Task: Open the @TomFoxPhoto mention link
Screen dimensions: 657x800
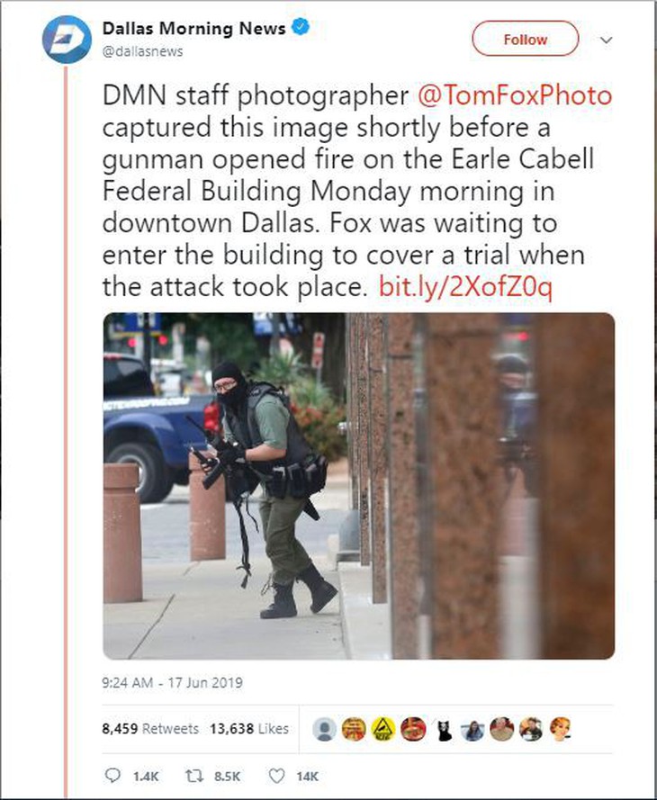Action: (x=515, y=96)
